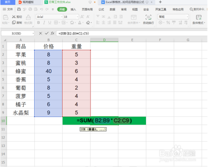Click Wrap Text (自动换行) button

(x=149, y=20)
